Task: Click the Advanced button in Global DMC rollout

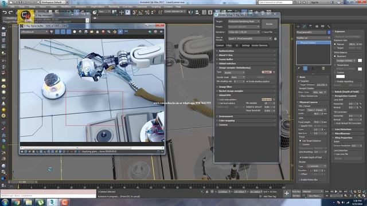Action: [267, 100]
